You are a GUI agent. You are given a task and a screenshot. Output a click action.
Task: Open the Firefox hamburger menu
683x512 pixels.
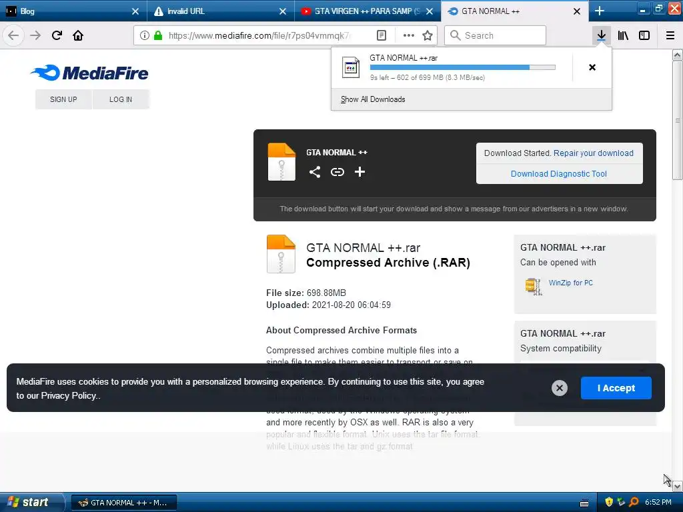[670, 35]
